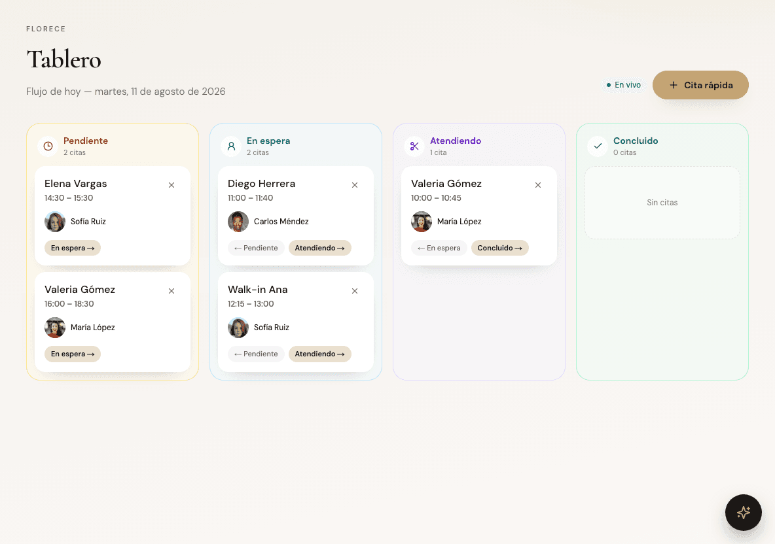Click the Carlos Méndez stylist name
775x544 pixels.
click(281, 222)
